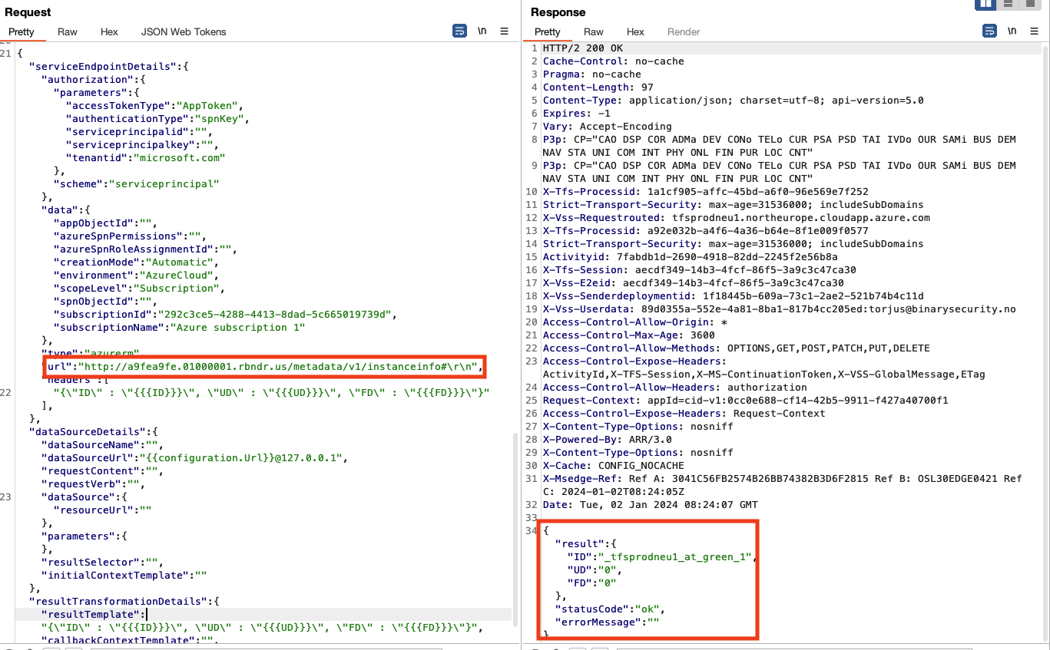Switch to the Render view of the Response
The width and height of the screenshot is (1050, 650).
pos(683,31)
